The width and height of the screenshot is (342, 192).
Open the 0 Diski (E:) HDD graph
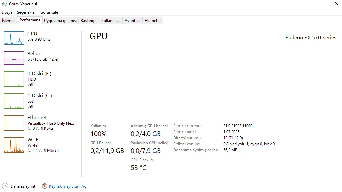coord(14,79)
